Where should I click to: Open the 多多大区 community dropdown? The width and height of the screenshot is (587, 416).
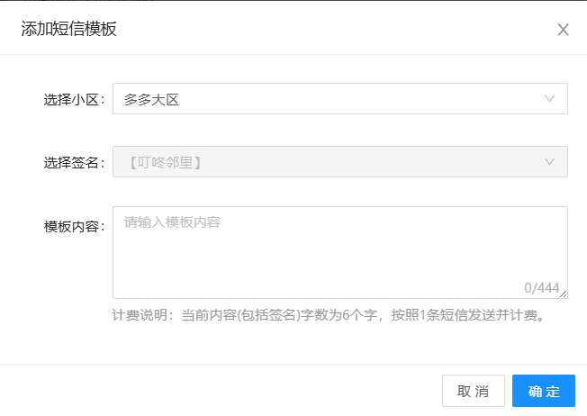[339, 99]
